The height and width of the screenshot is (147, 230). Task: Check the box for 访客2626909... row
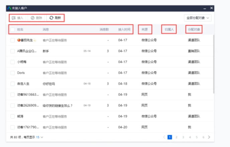pyautogui.click(x=12, y=106)
